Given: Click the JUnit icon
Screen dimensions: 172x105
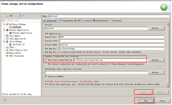Looking at the screenshot, I should pyautogui.click(x=7, y=47).
